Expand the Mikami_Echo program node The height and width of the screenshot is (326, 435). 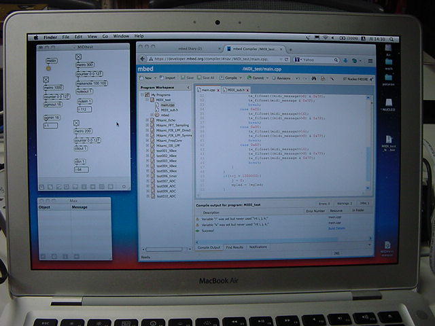click(x=147, y=120)
